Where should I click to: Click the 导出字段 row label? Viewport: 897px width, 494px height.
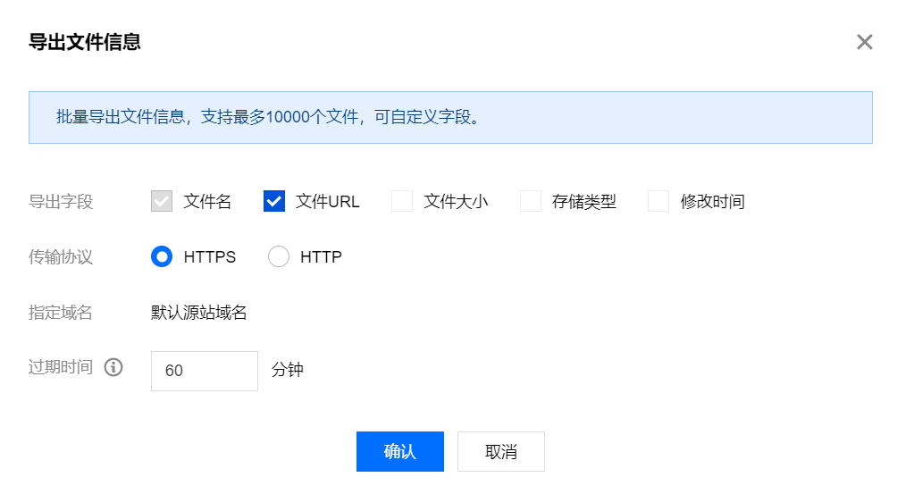coord(61,201)
